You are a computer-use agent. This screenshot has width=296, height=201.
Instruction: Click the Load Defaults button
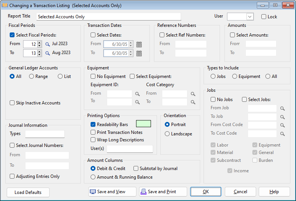click(x=28, y=192)
